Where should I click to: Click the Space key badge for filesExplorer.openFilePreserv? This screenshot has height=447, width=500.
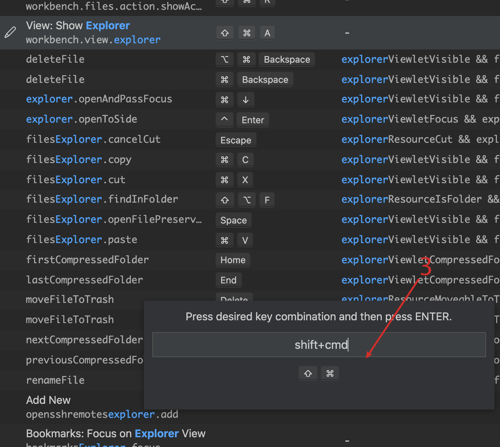[x=233, y=220]
